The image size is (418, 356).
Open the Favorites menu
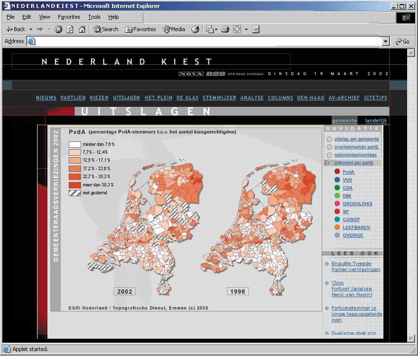[69, 17]
